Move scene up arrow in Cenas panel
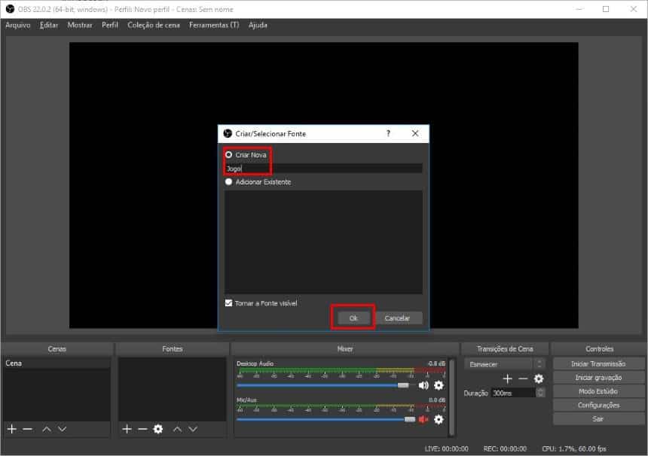The height and width of the screenshot is (456, 648). pyautogui.click(x=47, y=429)
